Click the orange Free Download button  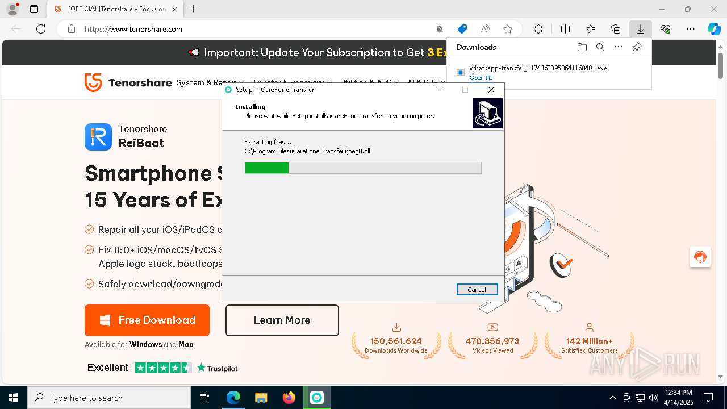tap(147, 320)
